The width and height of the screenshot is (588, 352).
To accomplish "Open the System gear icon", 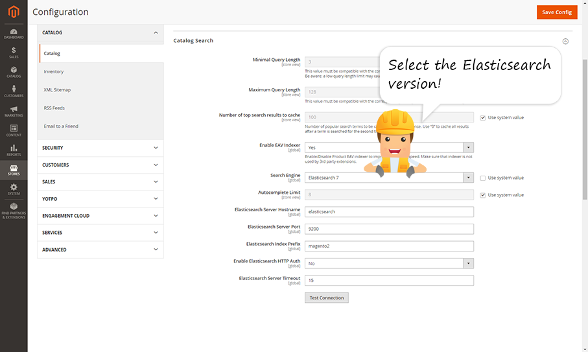I will click(14, 189).
